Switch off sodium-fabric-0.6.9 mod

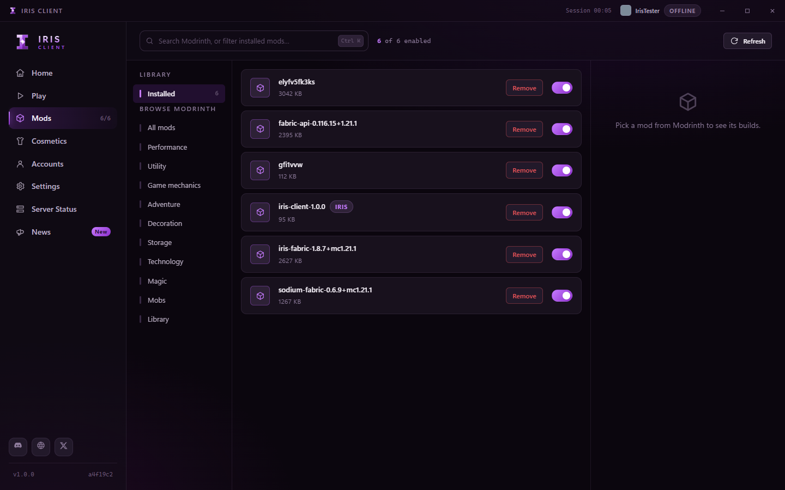coord(562,296)
